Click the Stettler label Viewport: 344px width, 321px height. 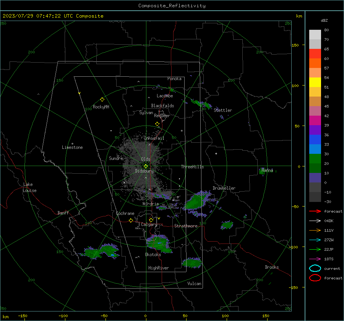[x=223, y=110]
